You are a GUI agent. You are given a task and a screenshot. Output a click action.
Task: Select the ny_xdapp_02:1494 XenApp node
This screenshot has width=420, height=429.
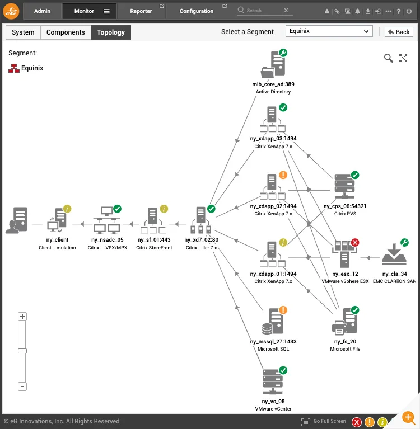273,187
